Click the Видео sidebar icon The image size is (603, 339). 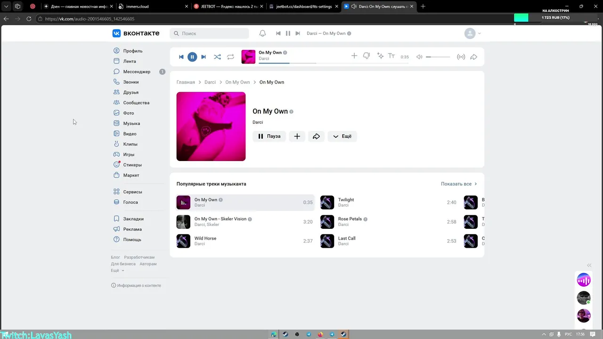[116, 134]
